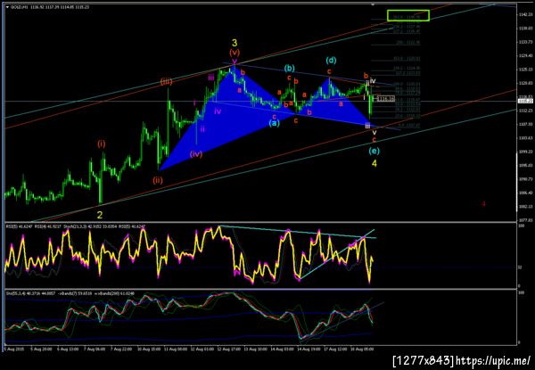Click the 32 level label on the RSI scale

[520, 267]
